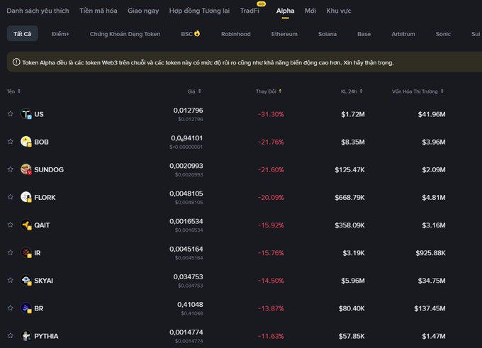Open the Danh sách yêu thích tab
The width and height of the screenshot is (482, 348).
[38, 11]
